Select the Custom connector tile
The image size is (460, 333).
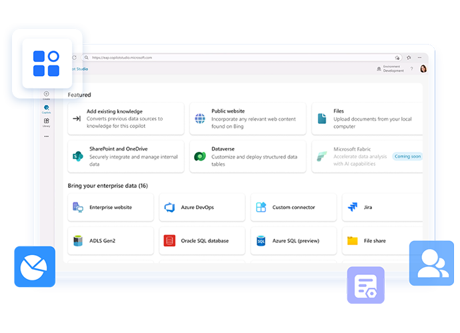click(293, 208)
